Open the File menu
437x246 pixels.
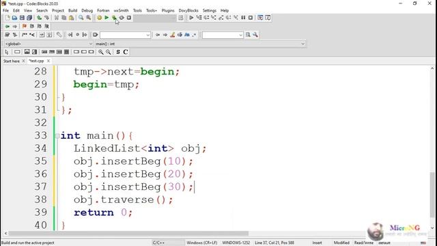(x=6, y=10)
